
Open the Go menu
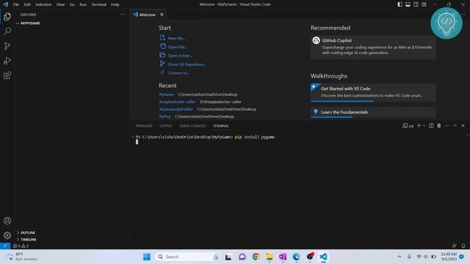pyautogui.click(x=72, y=4)
